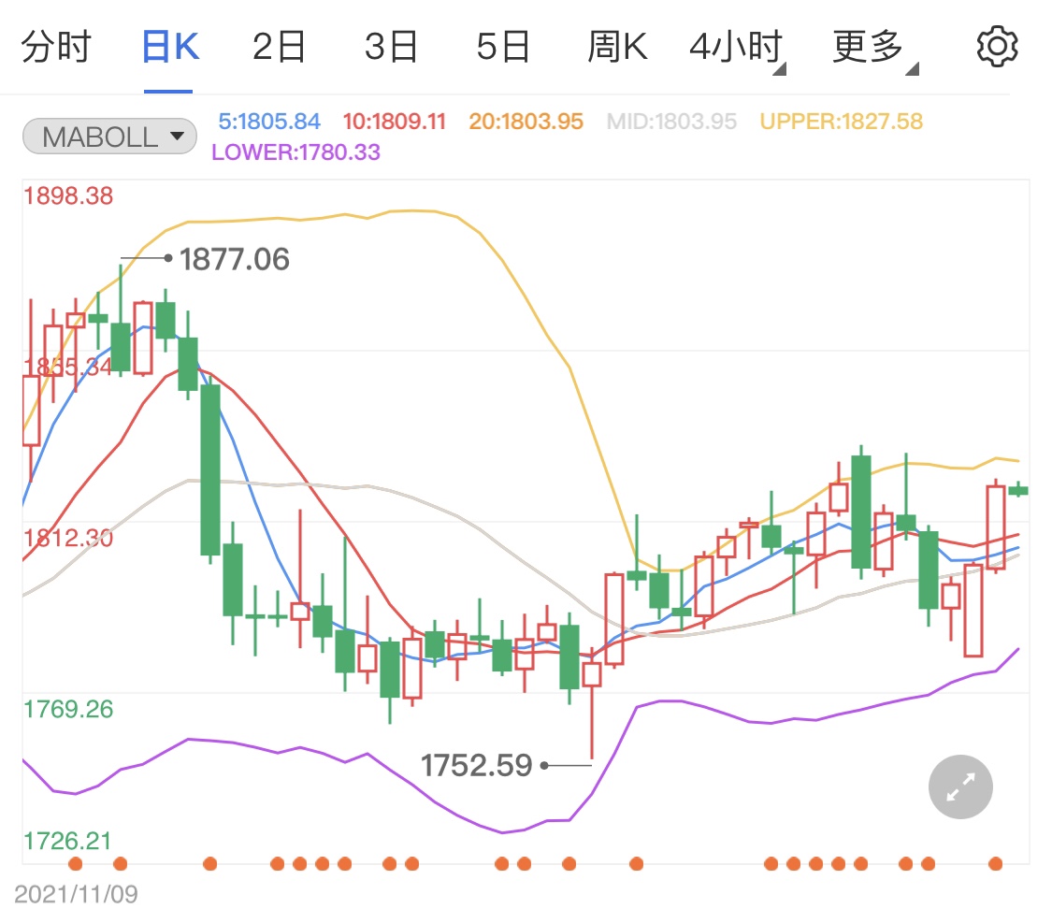Screen dimensions: 1052x909
Task: Switch to the 2日 tab
Action: tap(279, 46)
